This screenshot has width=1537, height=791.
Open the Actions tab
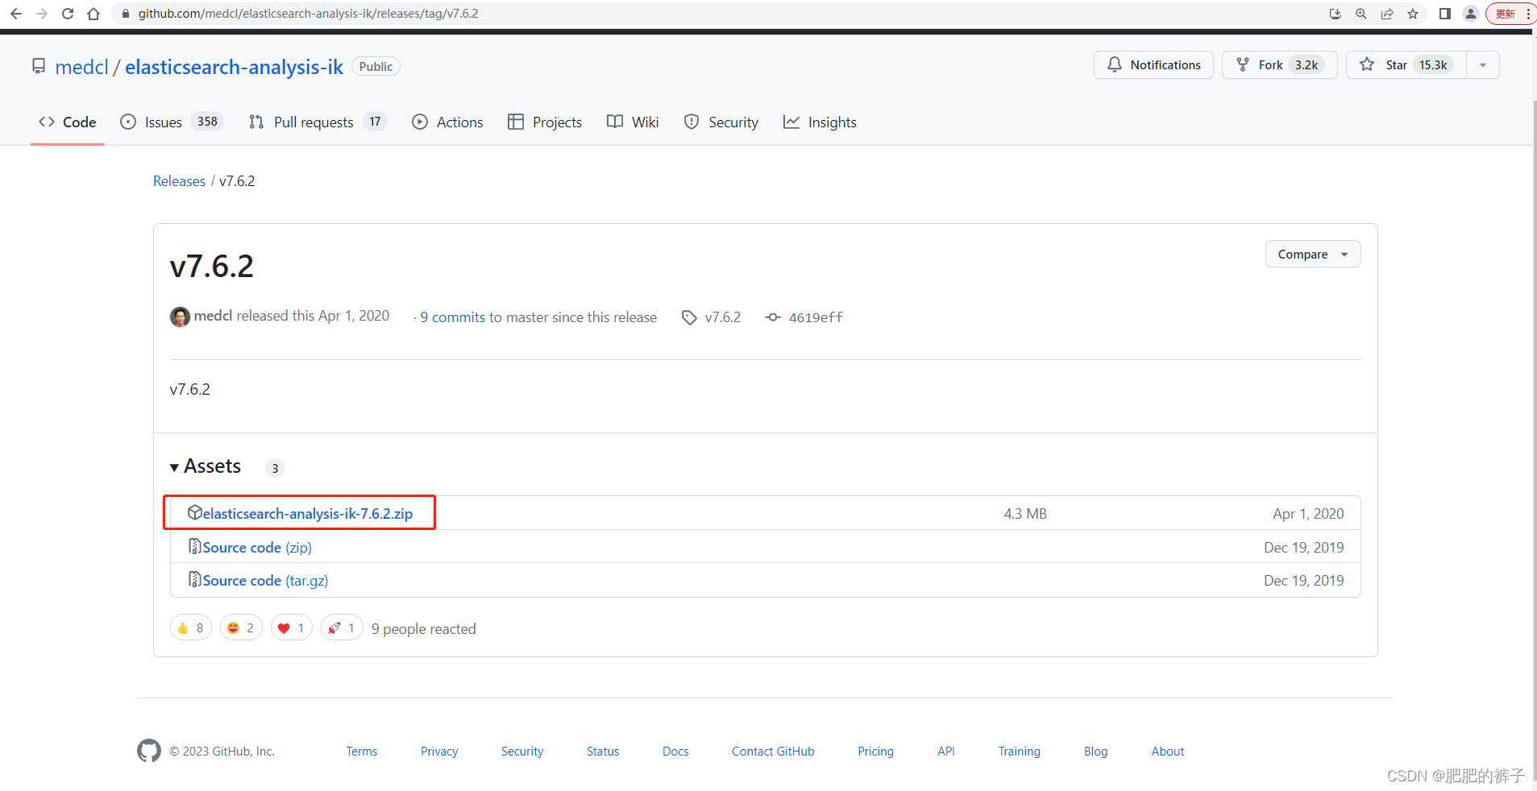pyautogui.click(x=447, y=122)
